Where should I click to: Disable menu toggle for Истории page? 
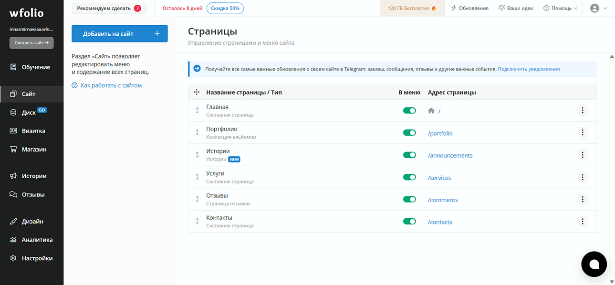tap(409, 155)
